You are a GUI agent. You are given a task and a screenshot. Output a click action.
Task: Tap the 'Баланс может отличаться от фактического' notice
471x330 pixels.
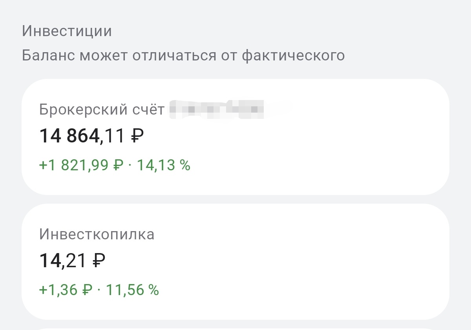(x=183, y=55)
